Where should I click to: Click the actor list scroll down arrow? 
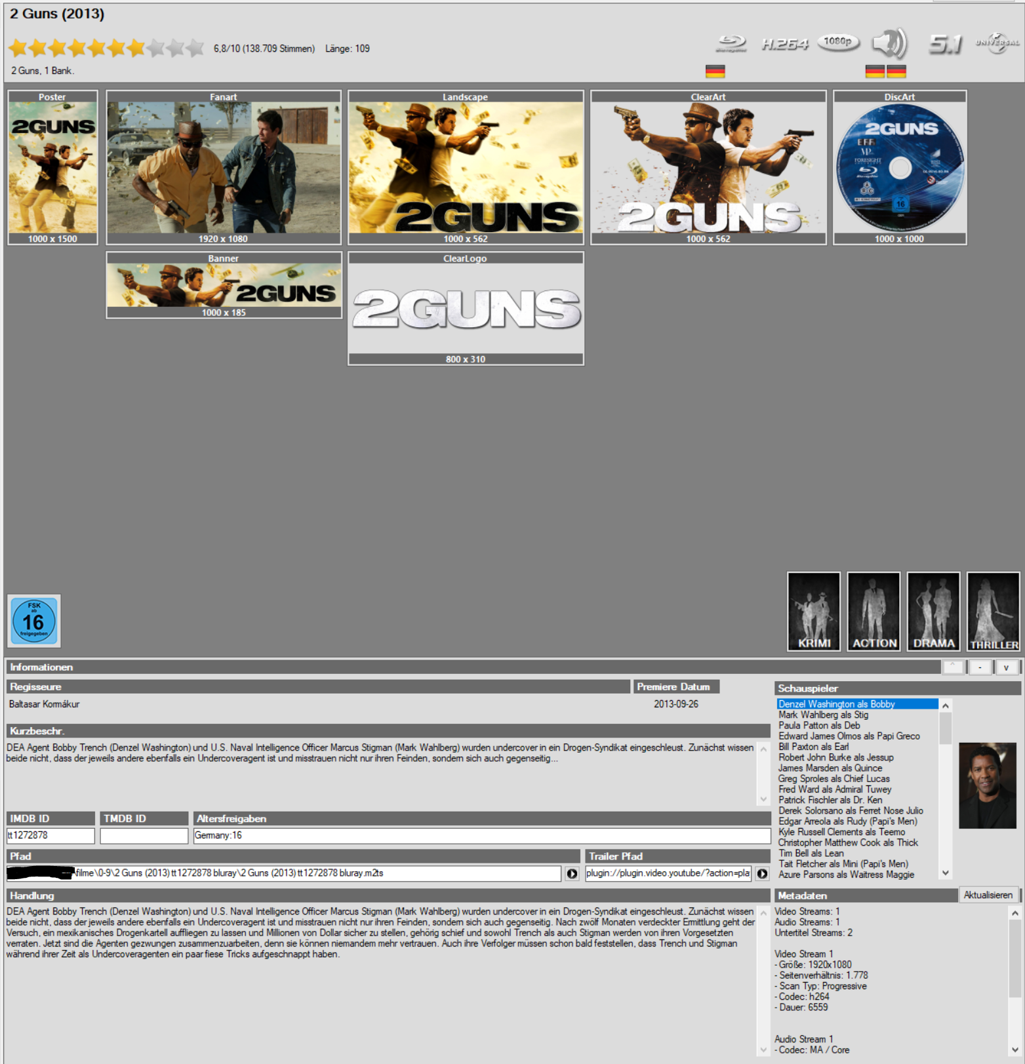pyautogui.click(x=945, y=873)
